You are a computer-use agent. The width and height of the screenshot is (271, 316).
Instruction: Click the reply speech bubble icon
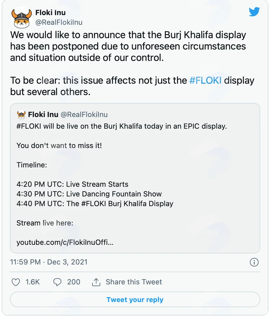57,282
